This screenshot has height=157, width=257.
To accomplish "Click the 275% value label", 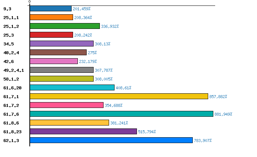I will pos(92,53).
